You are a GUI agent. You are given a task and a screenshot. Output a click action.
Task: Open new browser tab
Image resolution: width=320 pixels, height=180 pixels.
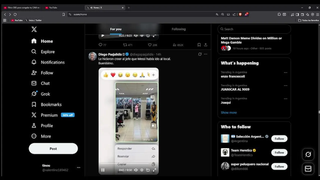pos(129,8)
